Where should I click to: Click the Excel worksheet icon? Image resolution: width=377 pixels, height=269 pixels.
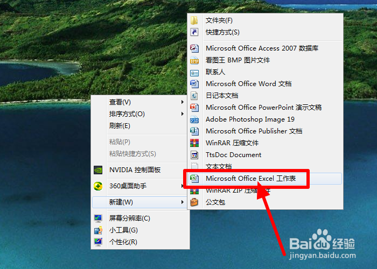(194, 179)
